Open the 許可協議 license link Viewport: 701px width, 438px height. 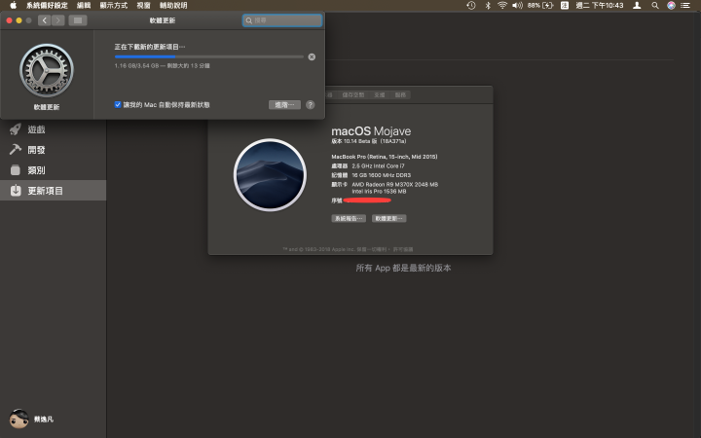(403, 249)
